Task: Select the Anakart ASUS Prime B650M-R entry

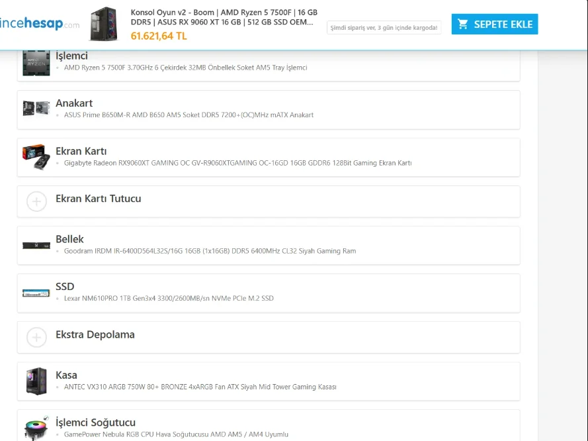Action: [269, 110]
